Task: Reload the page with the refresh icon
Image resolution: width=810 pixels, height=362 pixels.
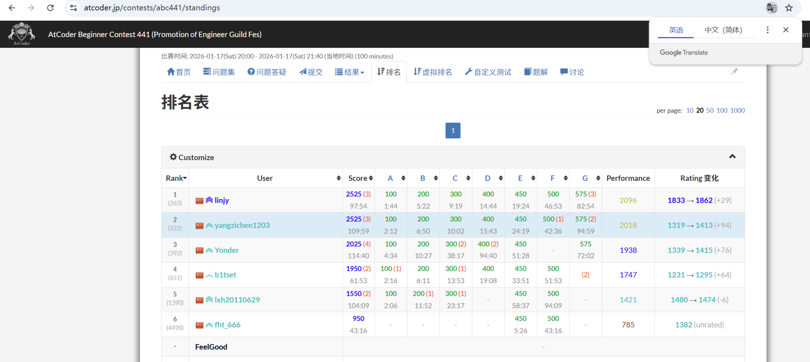Action: click(x=50, y=8)
